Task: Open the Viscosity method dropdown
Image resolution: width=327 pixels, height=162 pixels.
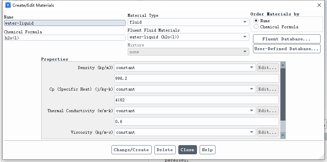Action: 185,132
